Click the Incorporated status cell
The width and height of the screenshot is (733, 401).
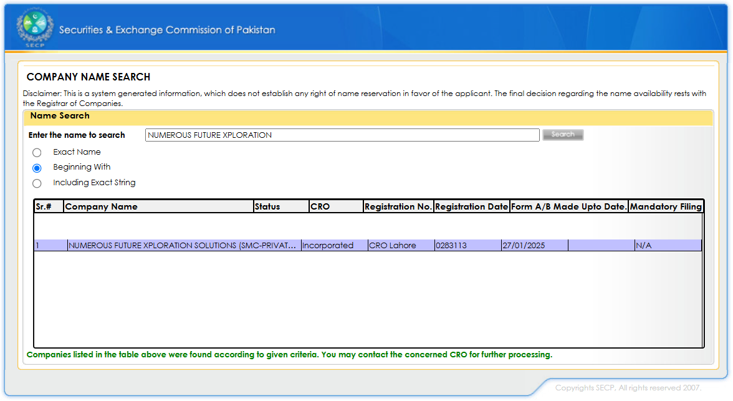pos(334,245)
